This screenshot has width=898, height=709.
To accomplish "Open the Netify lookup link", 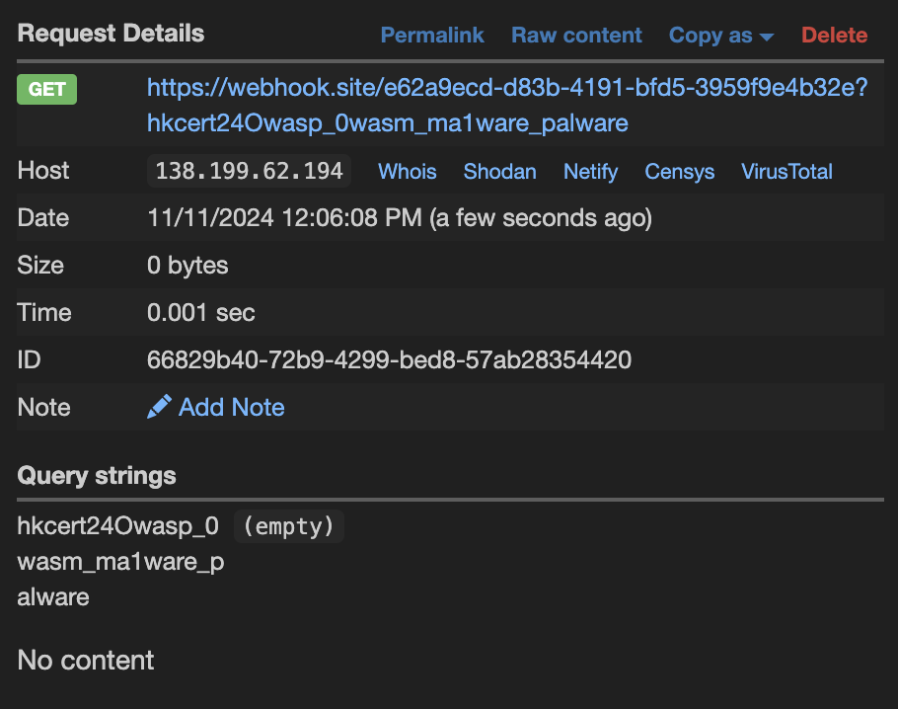I will pos(590,172).
